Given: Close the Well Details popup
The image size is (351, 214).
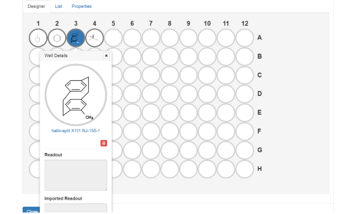Looking at the screenshot, I should [106, 56].
